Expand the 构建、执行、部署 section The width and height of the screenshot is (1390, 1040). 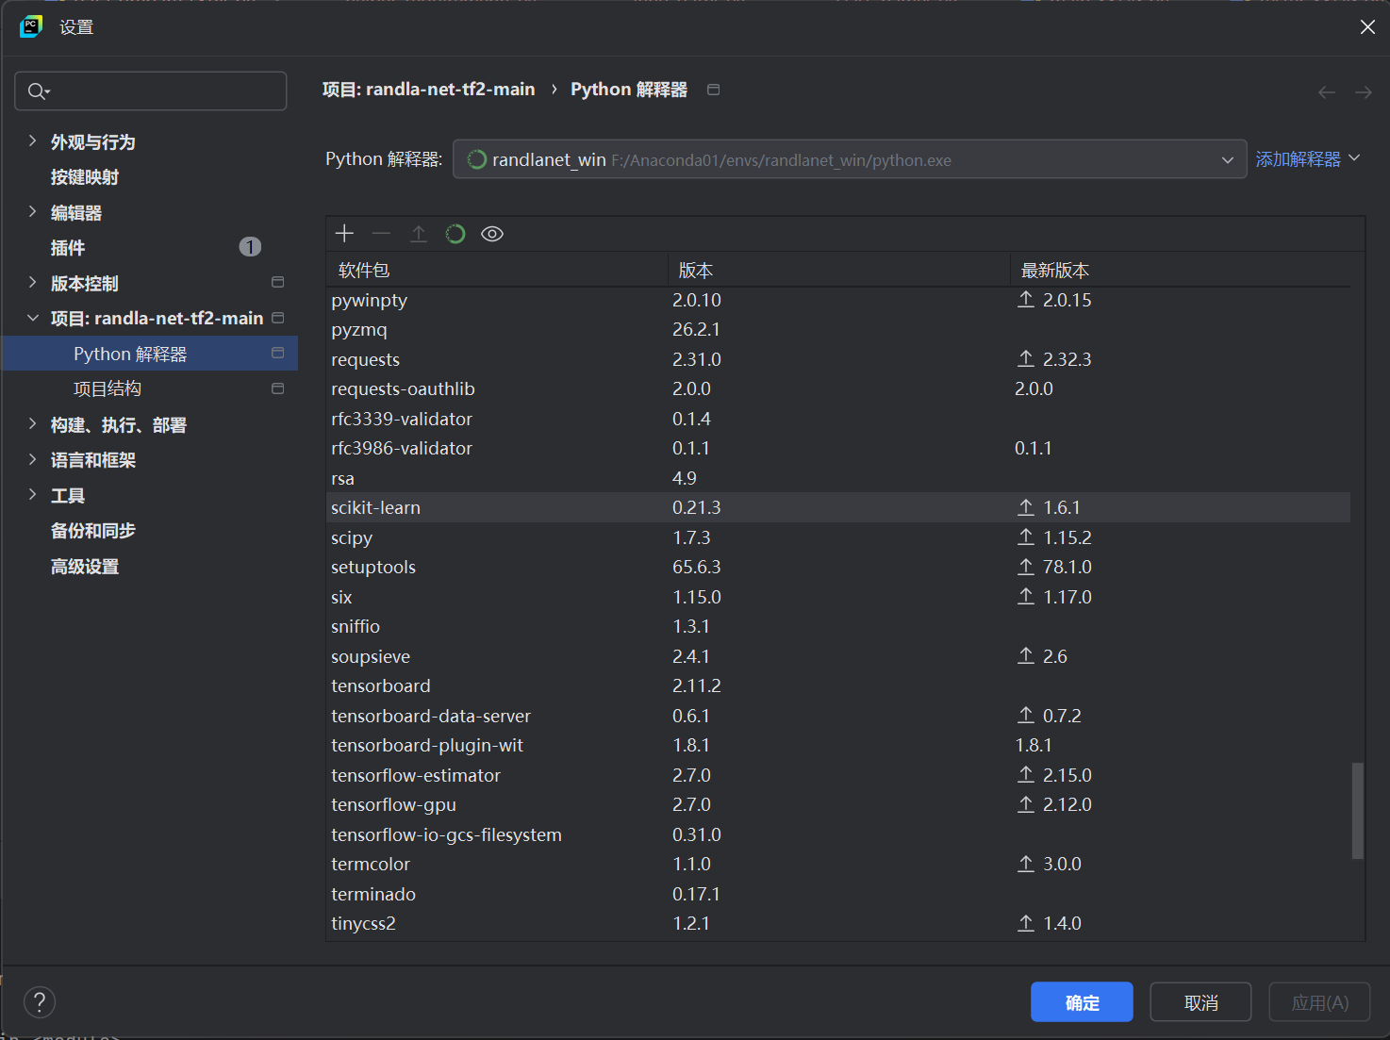click(33, 424)
